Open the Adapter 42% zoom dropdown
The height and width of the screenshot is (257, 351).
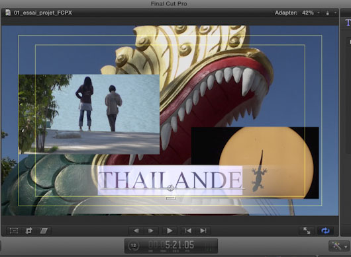tap(297, 13)
